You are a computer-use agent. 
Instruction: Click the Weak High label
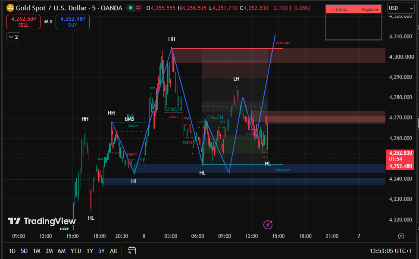(283, 43)
